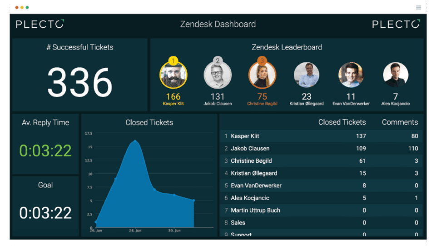Open the hamburger menu icon

click(x=418, y=8)
